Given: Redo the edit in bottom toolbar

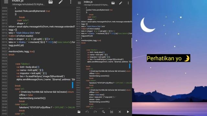Looking at the screenshot, I should coord(95,112).
